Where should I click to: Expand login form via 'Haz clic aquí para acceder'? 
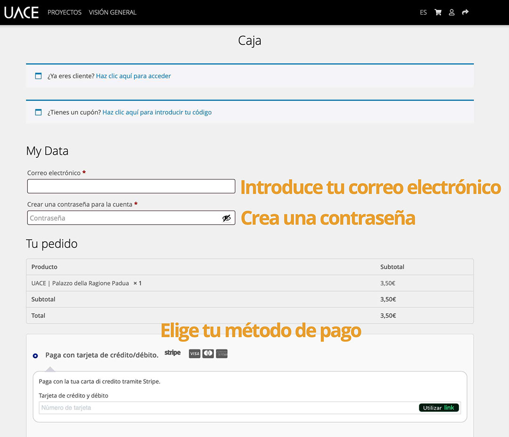click(133, 76)
